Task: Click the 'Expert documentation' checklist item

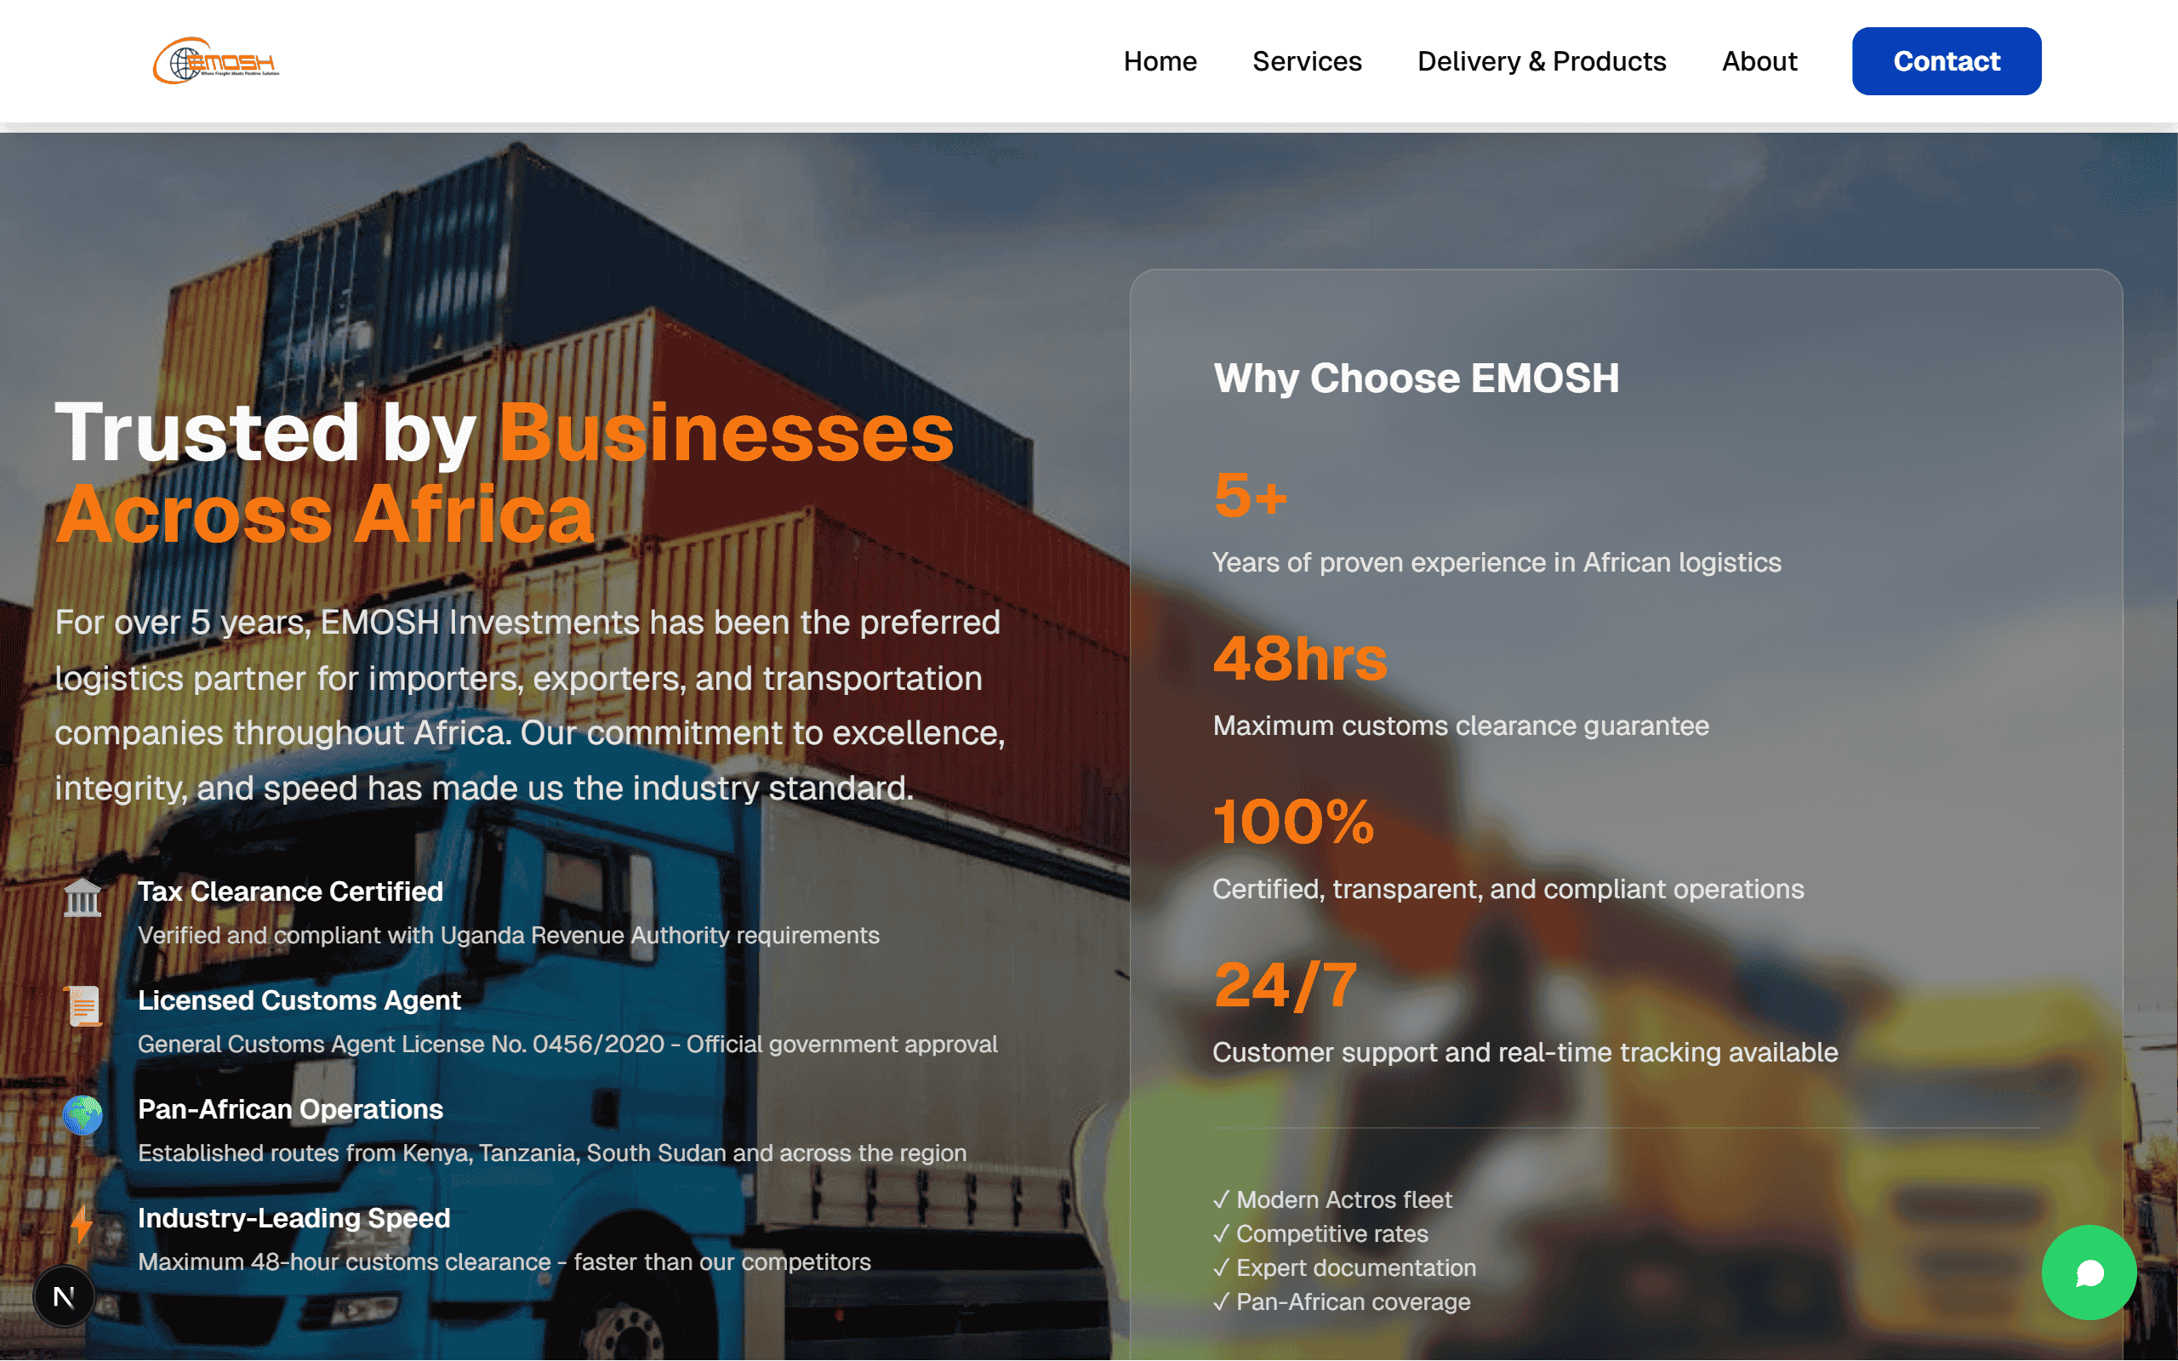Action: pyautogui.click(x=1344, y=1268)
